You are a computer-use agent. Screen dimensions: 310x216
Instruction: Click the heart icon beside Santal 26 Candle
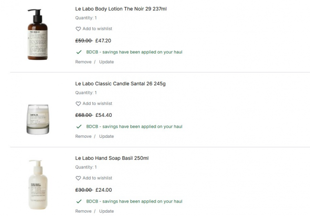click(78, 103)
